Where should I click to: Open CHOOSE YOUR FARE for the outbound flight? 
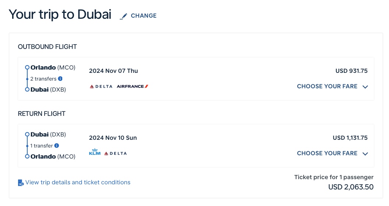pos(327,86)
